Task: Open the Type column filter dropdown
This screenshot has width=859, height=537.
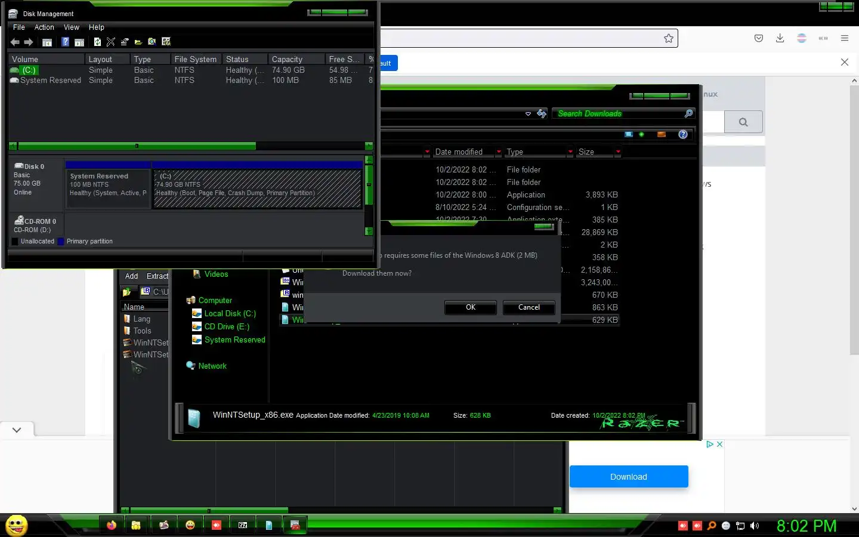Action: (570, 152)
